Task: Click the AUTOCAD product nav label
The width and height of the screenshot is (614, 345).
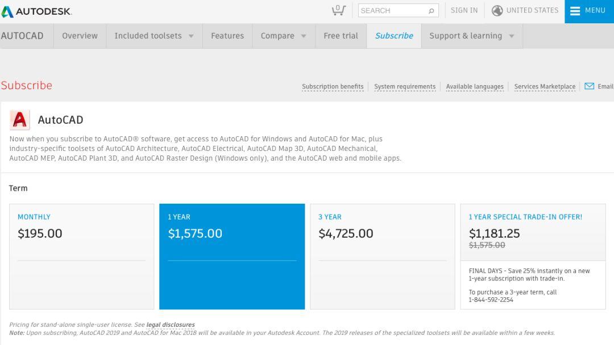Action: pyautogui.click(x=22, y=36)
